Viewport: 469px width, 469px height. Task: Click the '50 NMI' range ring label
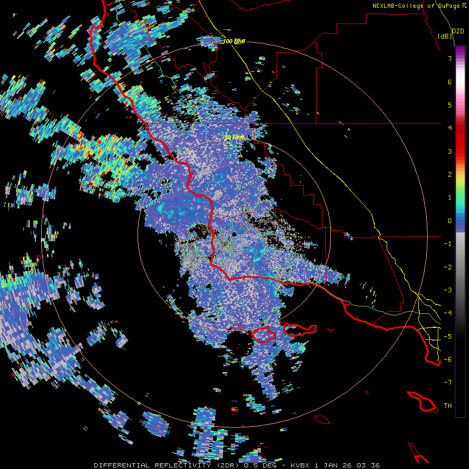(x=234, y=138)
